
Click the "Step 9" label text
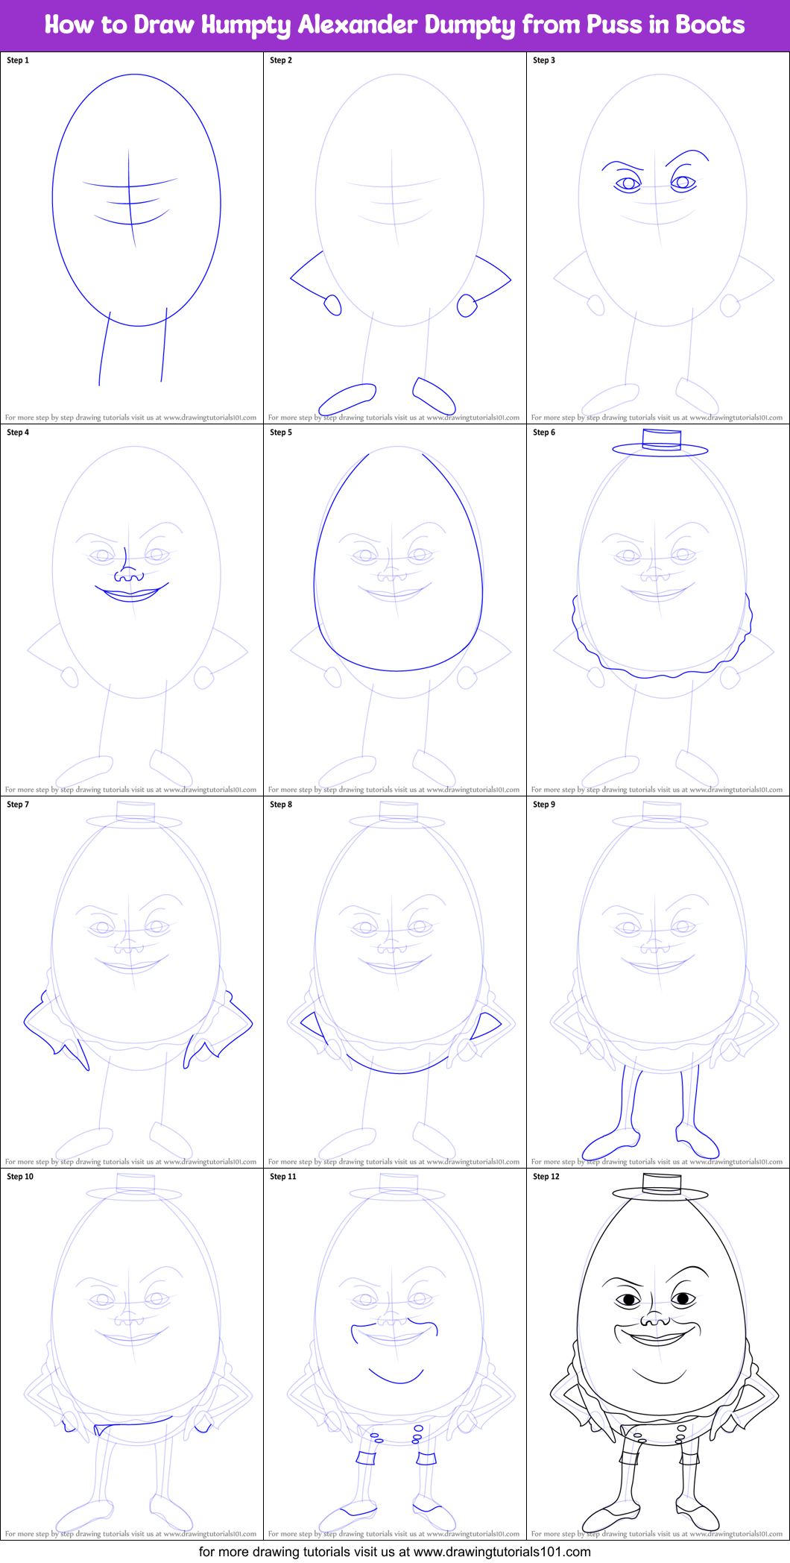tap(544, 805)
